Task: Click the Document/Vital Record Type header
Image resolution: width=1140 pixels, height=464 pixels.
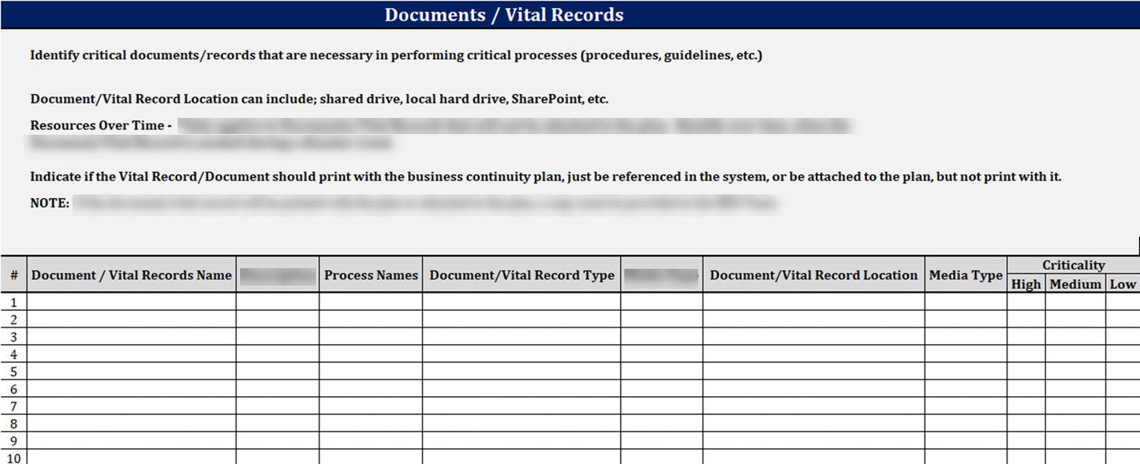Action: (521, 275)
